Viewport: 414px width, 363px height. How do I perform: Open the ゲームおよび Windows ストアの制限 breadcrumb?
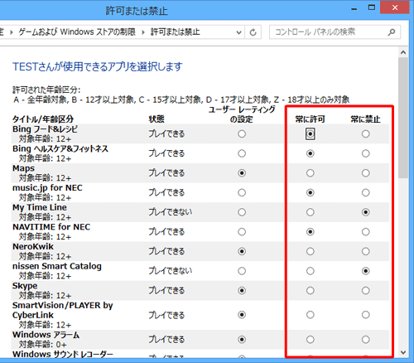pyautogui.click(x=77, y=32)
